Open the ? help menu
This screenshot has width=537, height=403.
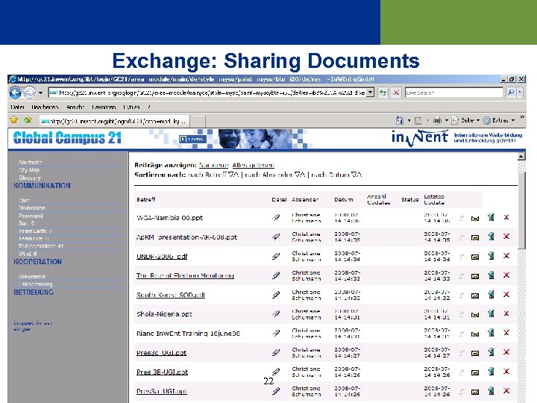coord(149,107)
